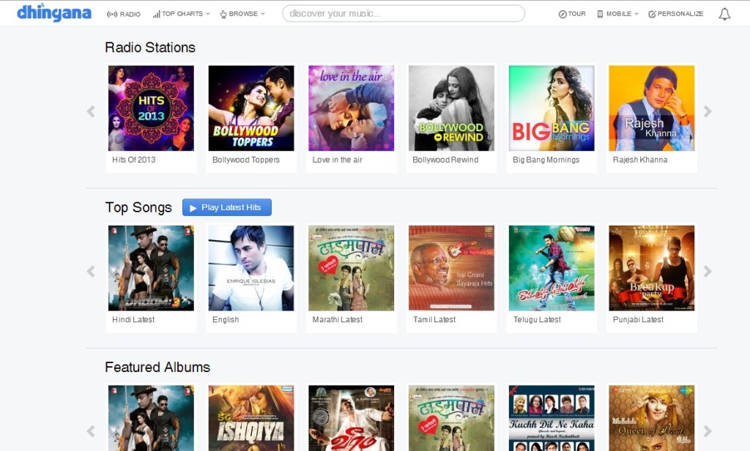Viewport: 750px width, 451px height.
Task: Open the Radio menu item
Action: (x=124, y=14)
